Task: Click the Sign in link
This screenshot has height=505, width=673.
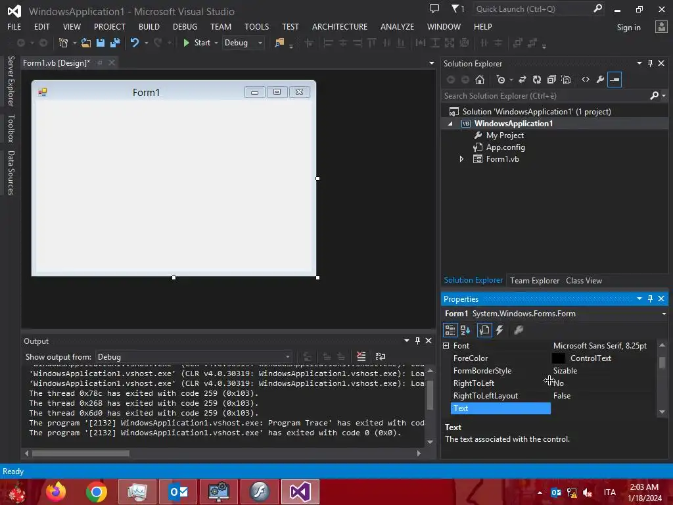Action: pyautogui.click(x=628, y=28)
